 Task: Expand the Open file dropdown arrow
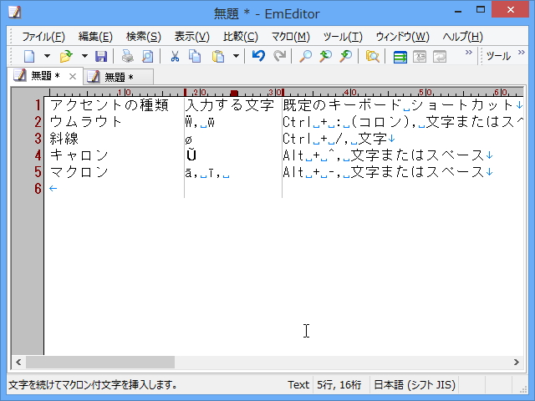coord(84,56)
